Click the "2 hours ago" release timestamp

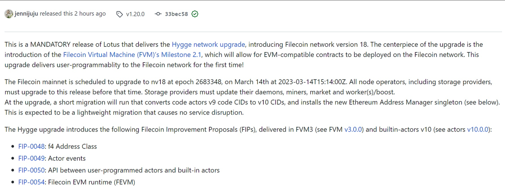tap(90, 14)
